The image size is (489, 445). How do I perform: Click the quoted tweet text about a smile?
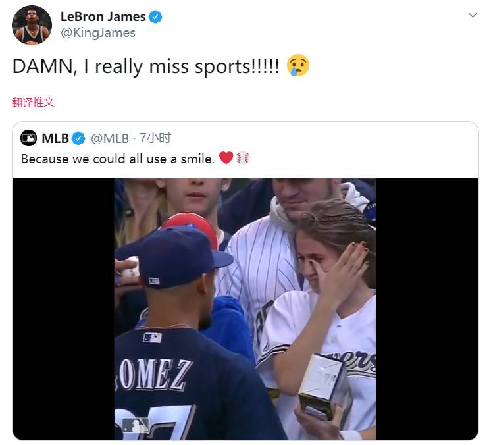[x=118, y=159]
